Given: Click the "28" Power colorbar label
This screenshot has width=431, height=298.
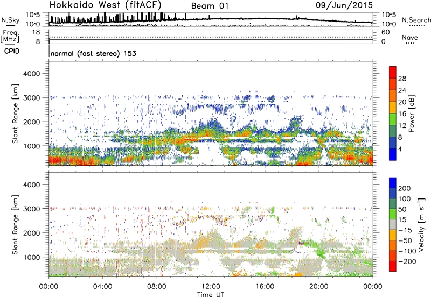Looking at the screenshot, I should pyautogui.click(x=402, y=79).
